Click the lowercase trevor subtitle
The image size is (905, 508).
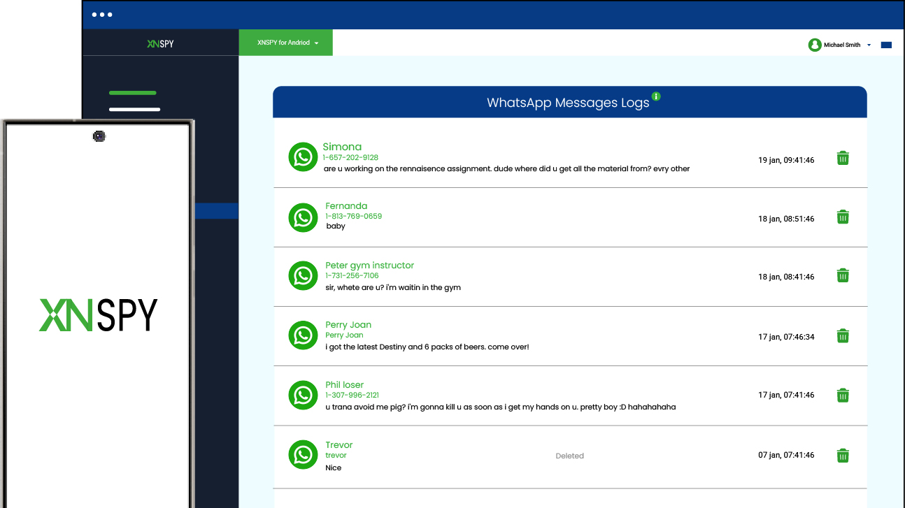point(336,456)
